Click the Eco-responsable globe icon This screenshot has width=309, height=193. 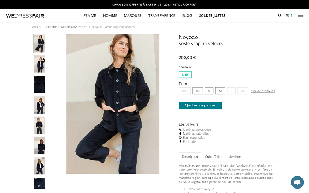pos(180,138)
